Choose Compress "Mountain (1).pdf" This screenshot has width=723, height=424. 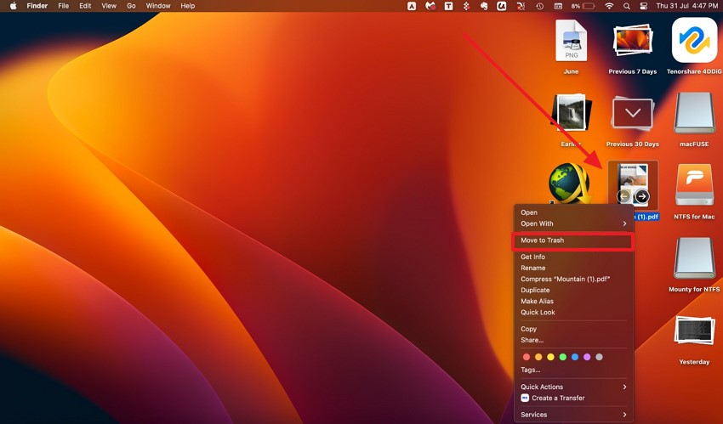(x=573, y=279)
